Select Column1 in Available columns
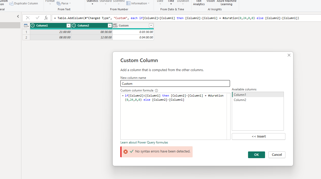Viewport: 321px width, 179px height. click(x=258, y=95)
